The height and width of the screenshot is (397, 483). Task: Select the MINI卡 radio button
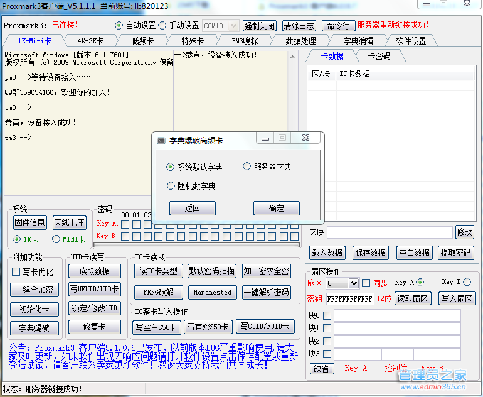tap(56, 239)
